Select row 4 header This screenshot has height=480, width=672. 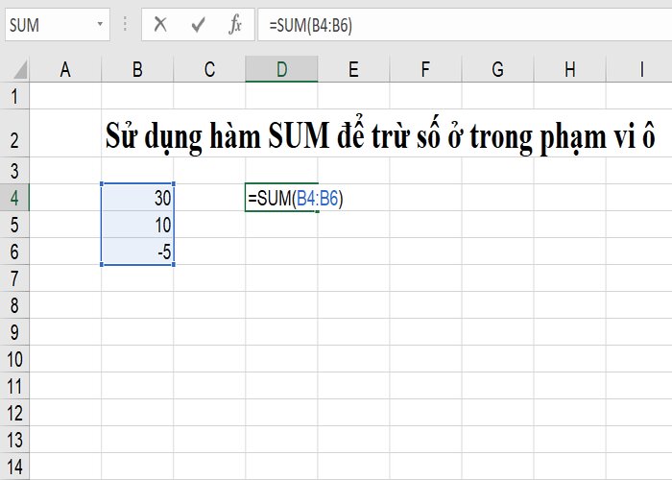pos(14,198)
